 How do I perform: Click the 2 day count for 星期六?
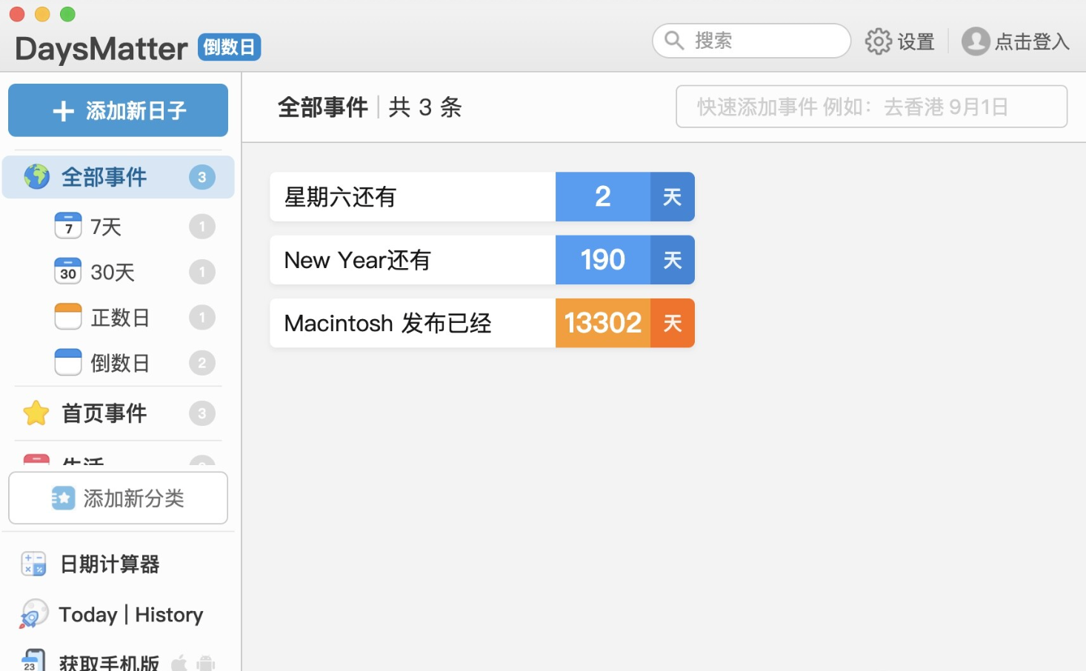(603, 197)
